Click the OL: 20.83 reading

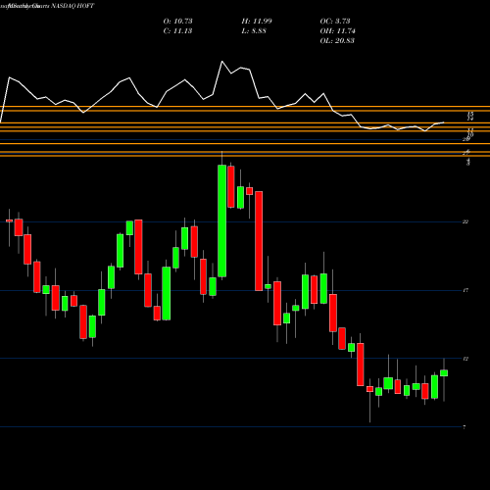tap(337, 41)
